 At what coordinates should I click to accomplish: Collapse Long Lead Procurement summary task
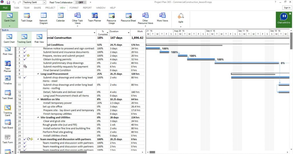pyautogui.click(x=38, y=74)
